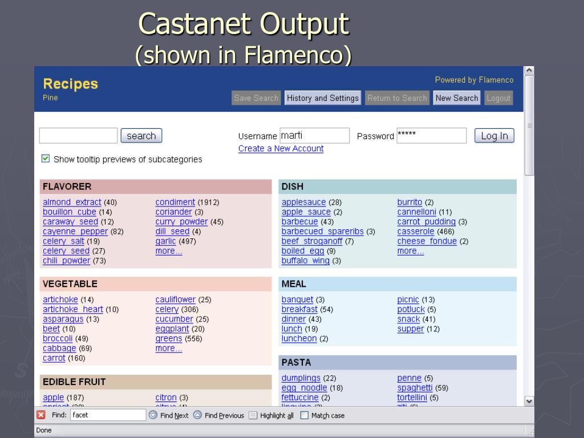Open the Create a New Account link
This screenshot has height=438, width=584.
pyautogui.click(x=281, y=148)
